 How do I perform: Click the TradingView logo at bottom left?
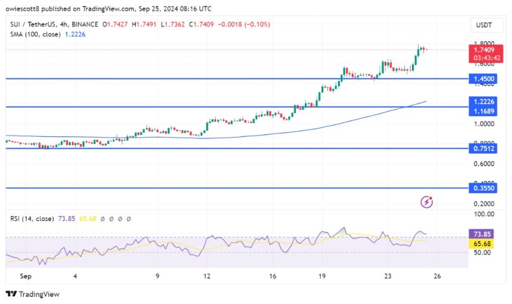pos(33,294)
